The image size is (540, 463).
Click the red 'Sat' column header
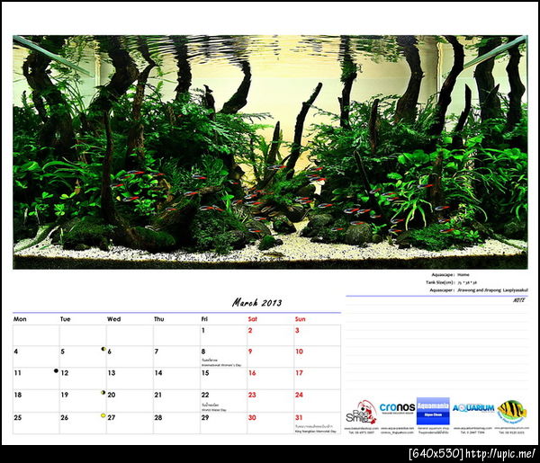click(252, 319)
